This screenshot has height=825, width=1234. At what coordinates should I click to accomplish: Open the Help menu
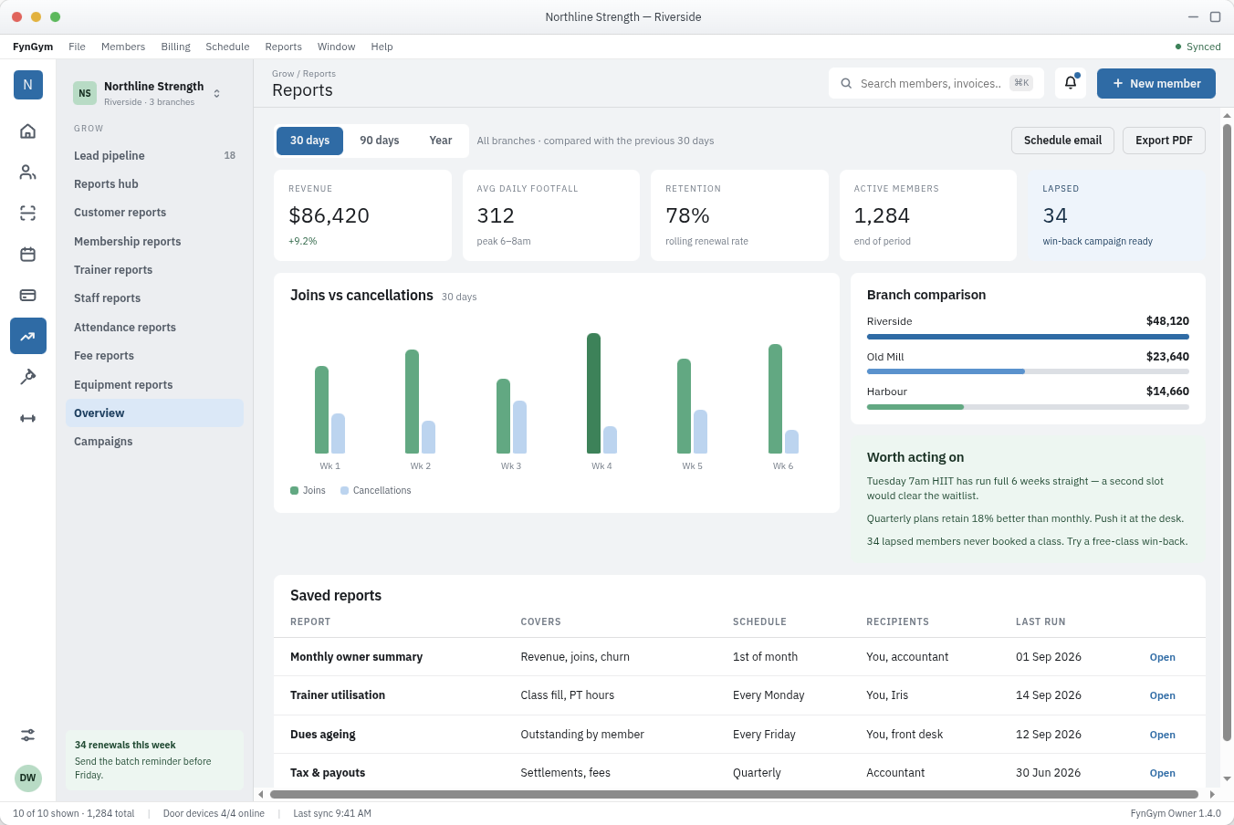pos(382,47)
